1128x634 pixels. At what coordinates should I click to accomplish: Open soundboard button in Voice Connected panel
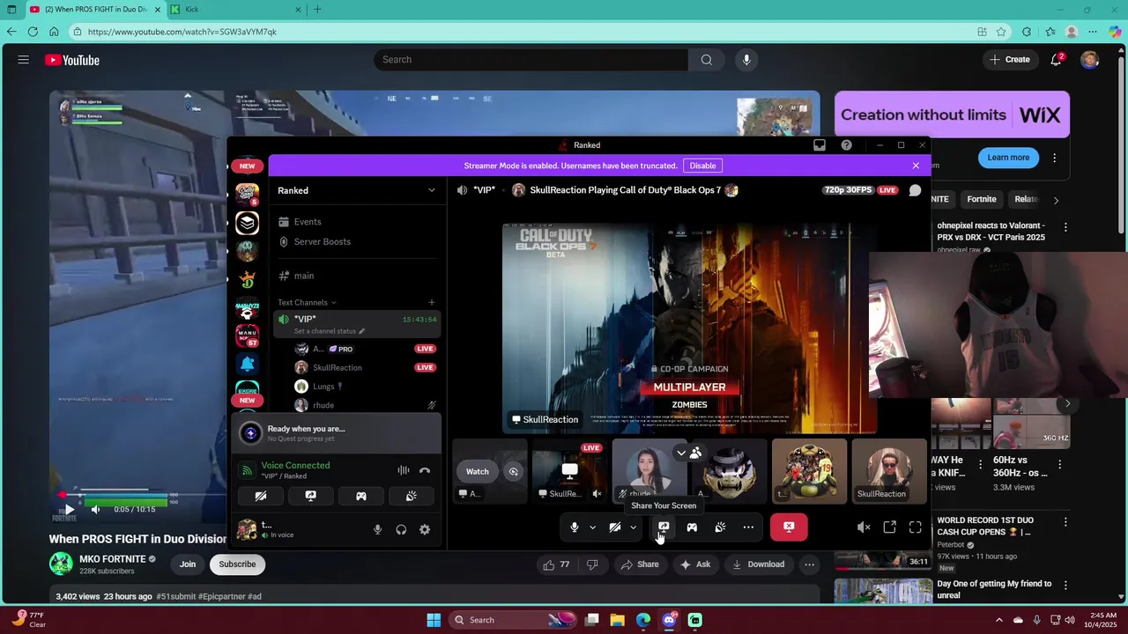point(412,497)
